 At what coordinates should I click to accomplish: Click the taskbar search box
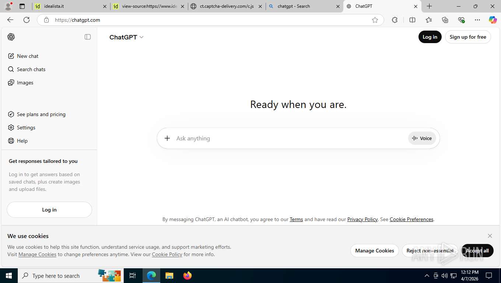coord(70,276)
